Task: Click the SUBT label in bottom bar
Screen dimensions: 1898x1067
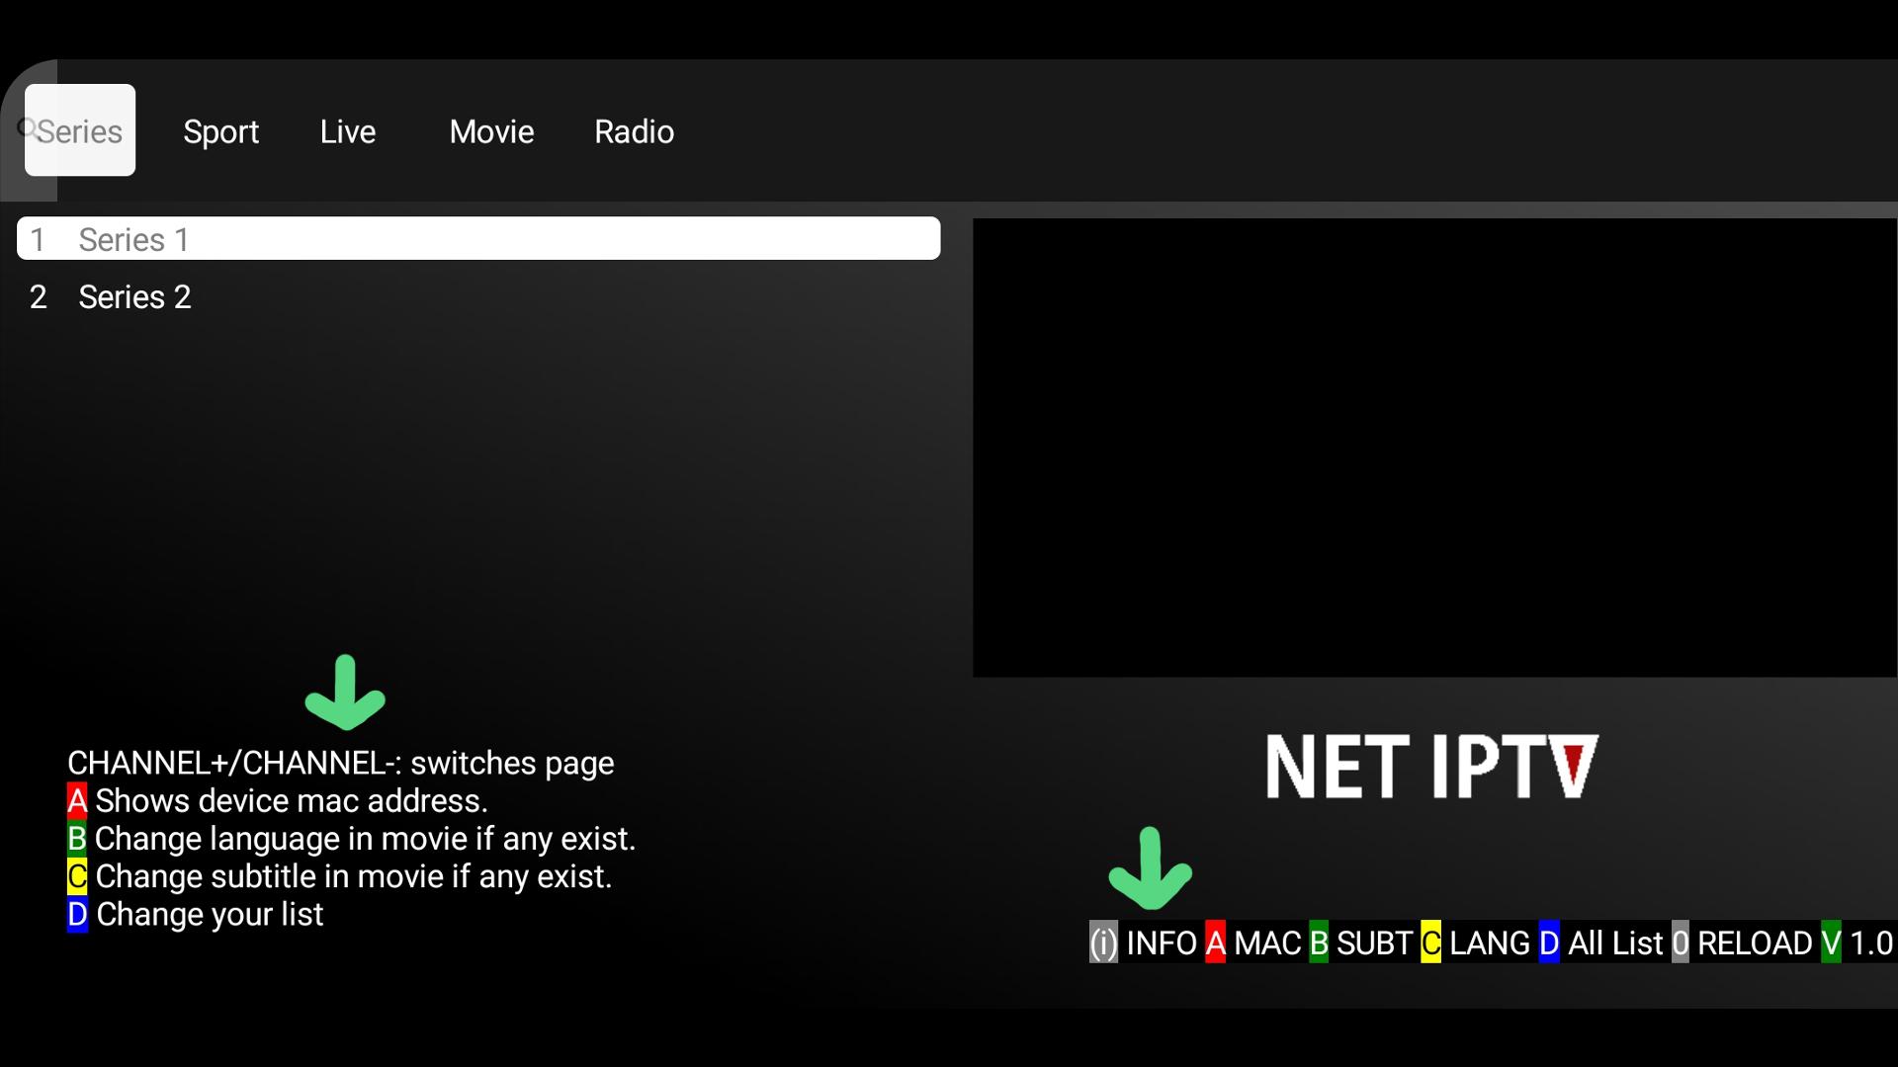Action: [x=1374, y=943]
